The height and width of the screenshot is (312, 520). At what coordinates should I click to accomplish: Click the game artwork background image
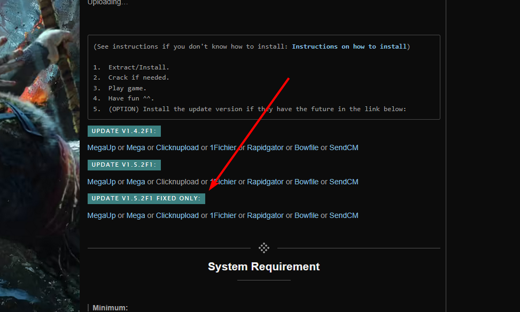pos(37,160)
